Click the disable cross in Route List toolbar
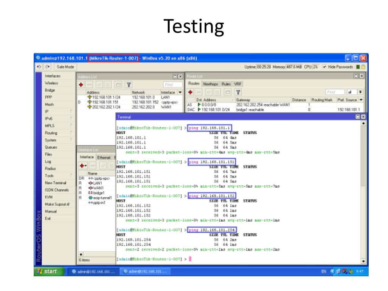Image resolution: width=388 pixels, height=291 pixels. 217,92
